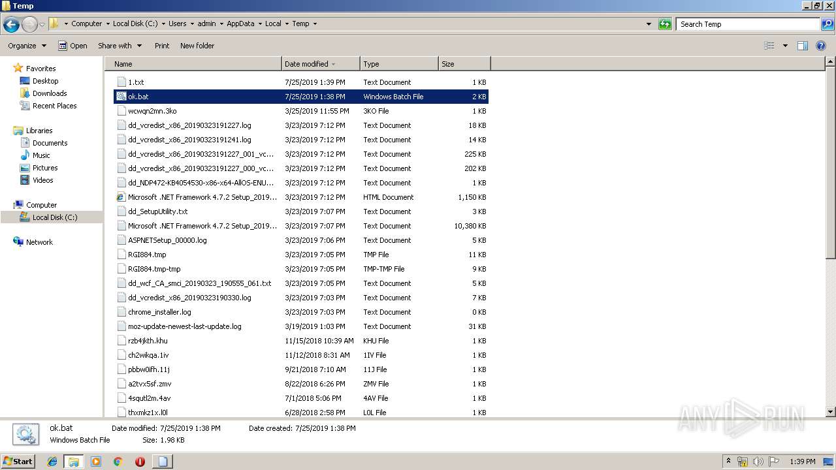
Task: Click Print in the toolbar
Action: [162, 46]
